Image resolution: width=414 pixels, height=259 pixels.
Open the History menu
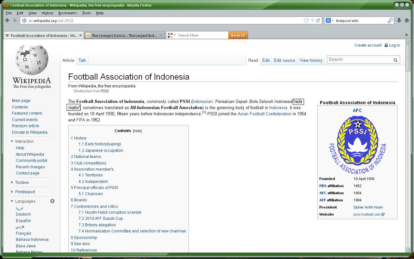(47, 13)
